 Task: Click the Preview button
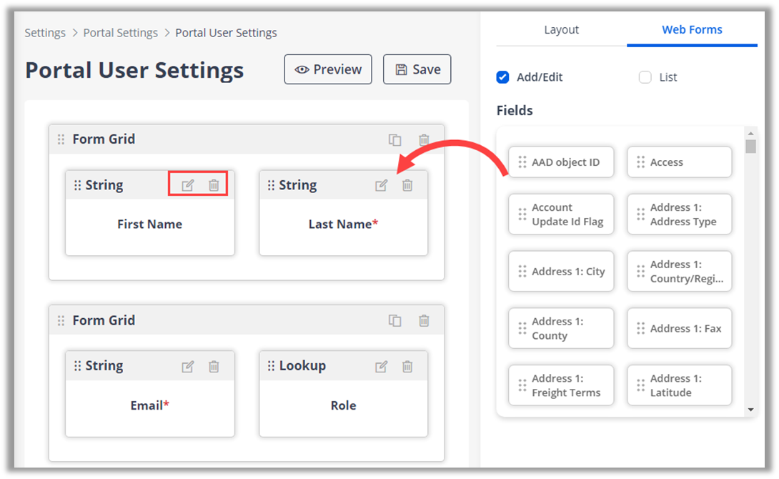click(328, 69)
